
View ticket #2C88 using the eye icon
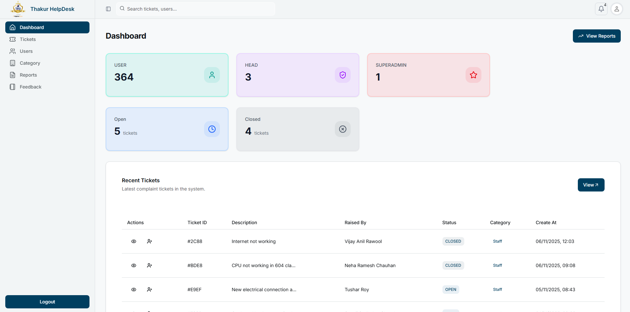134,241
